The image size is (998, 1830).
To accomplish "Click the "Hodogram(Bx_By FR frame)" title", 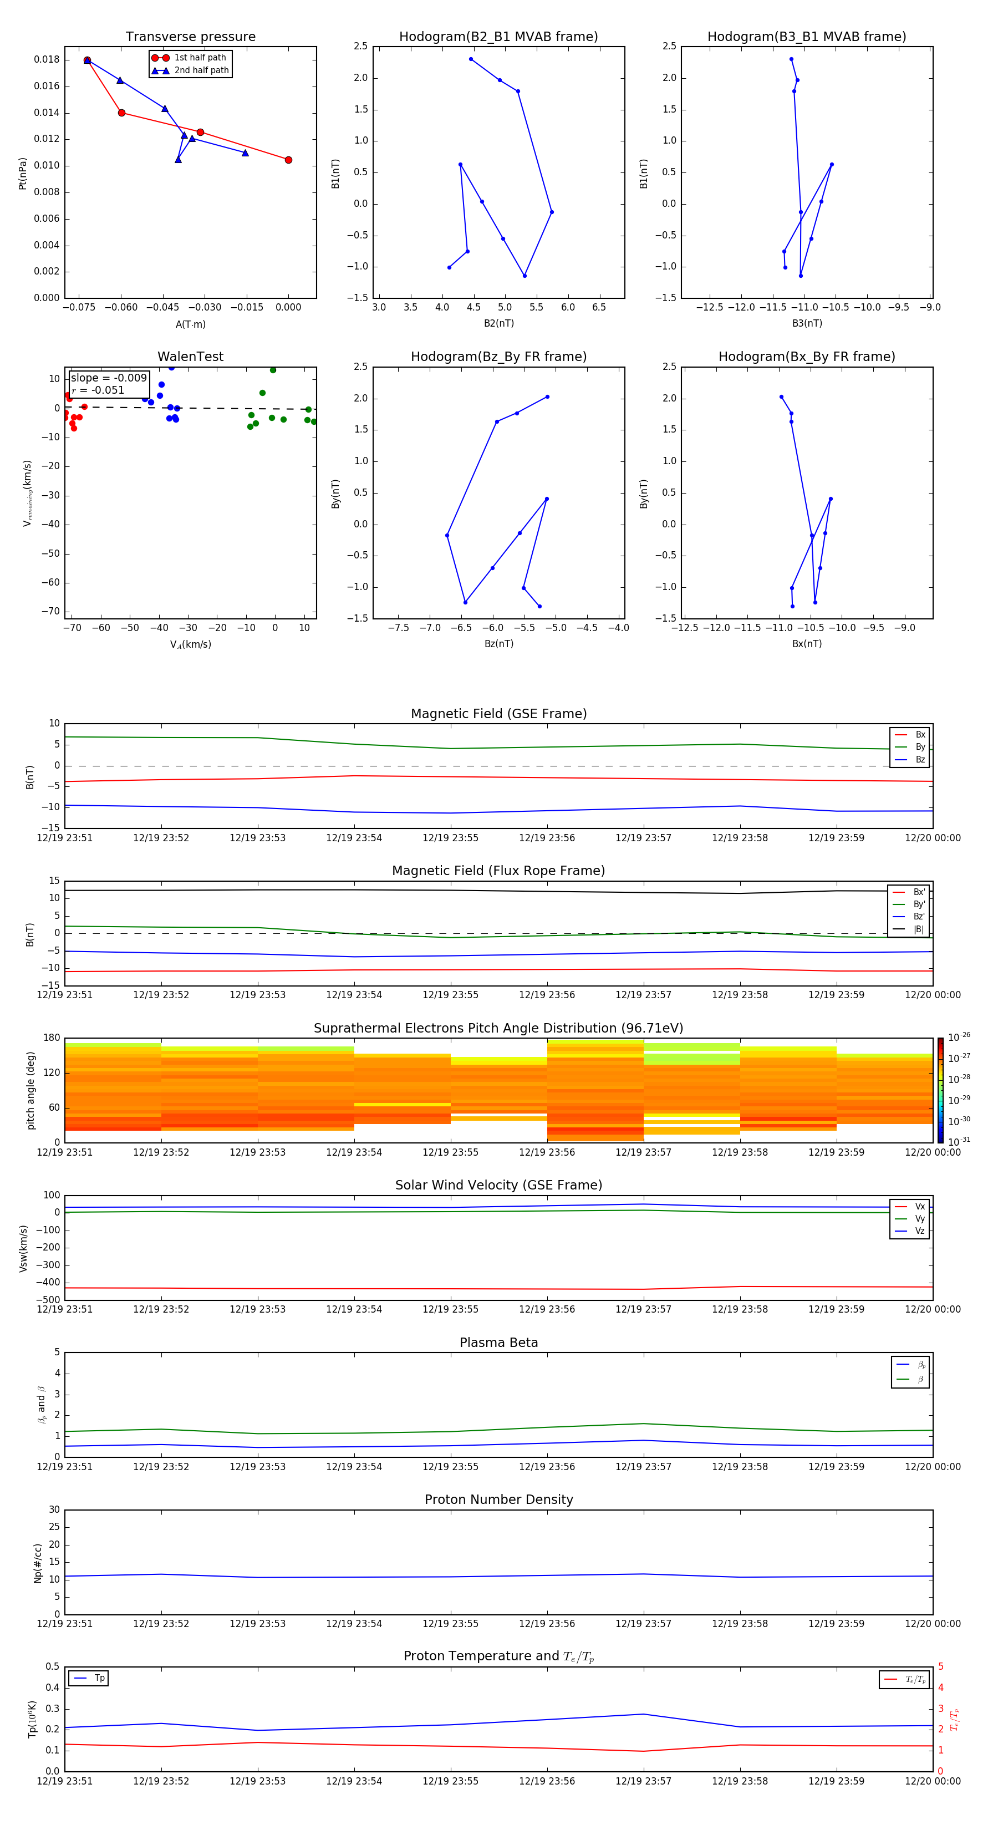I will point(807,357).
